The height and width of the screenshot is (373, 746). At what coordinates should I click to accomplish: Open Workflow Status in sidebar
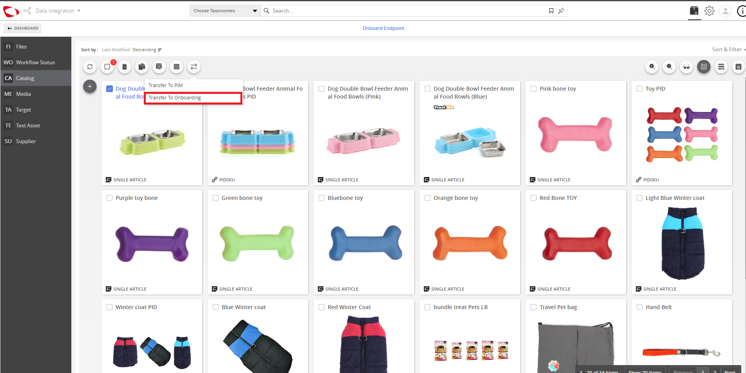point(35,62)
